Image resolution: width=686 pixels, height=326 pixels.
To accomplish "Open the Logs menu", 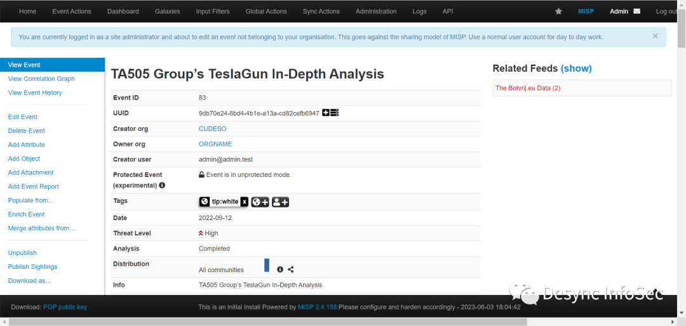I will click(419, 11).
